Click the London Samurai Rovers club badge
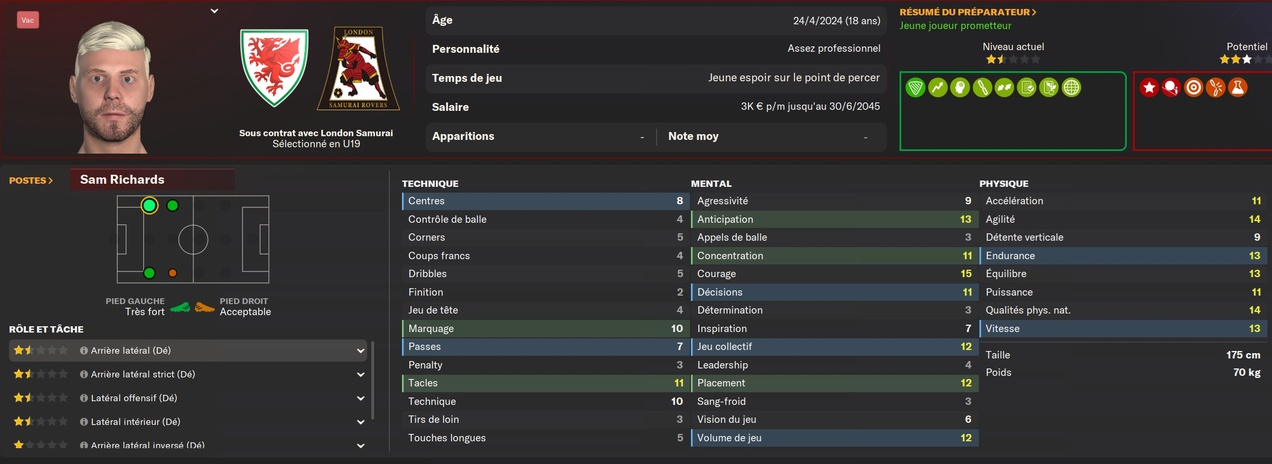This screenshot has height=464, width=1272. pyautogui.click(x=358, y=69)
